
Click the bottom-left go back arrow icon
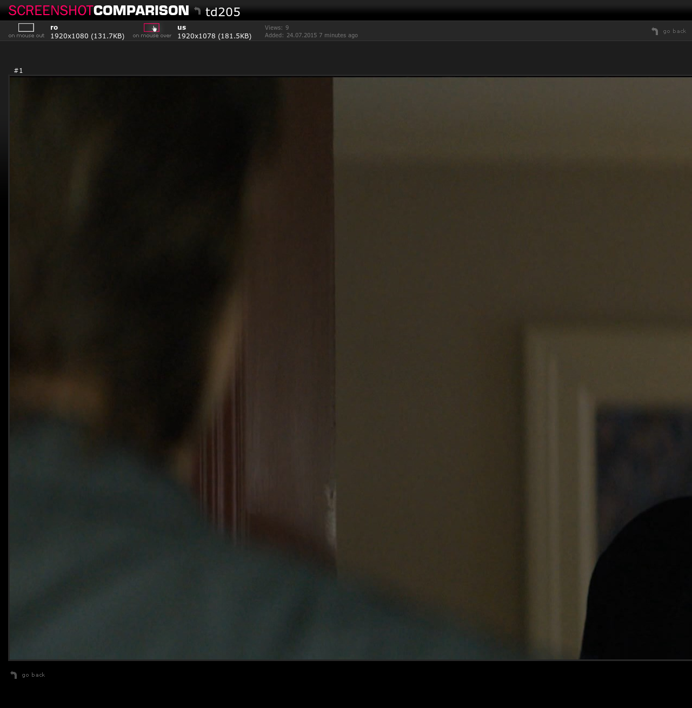tap(14, 675)
